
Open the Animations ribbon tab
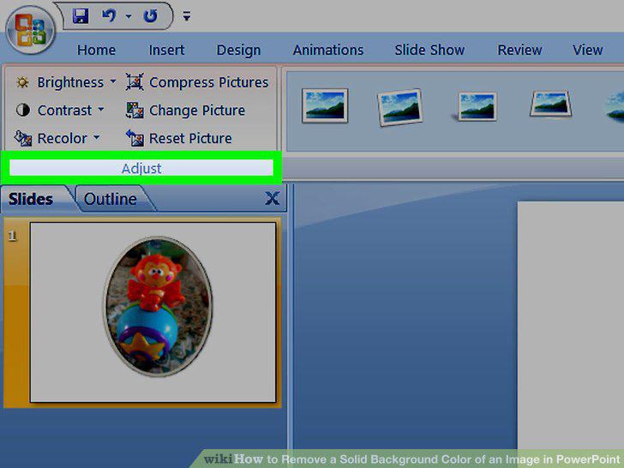pos(328,50)
